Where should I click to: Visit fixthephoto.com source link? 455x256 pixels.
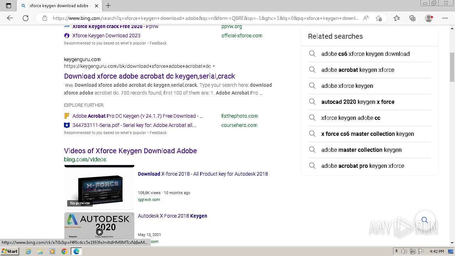pos(240,116)
